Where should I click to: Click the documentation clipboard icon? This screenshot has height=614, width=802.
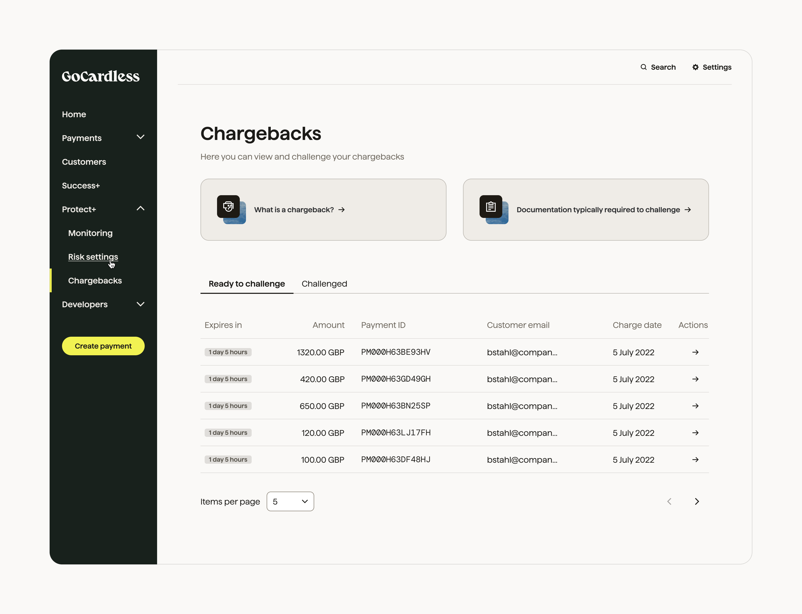click(x=491, y=207)
